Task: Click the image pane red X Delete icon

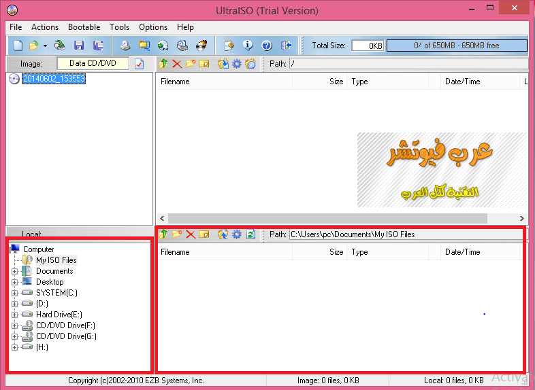Action: click(177, 64)
